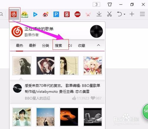The image size is (148, 129).
Task: Expand the undo arrow dropdown caret
Action: (124, 14)
